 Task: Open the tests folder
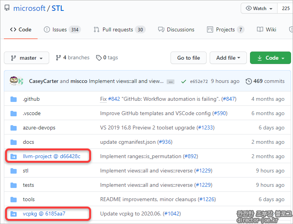pyautogui.click(x=28, y=185)
